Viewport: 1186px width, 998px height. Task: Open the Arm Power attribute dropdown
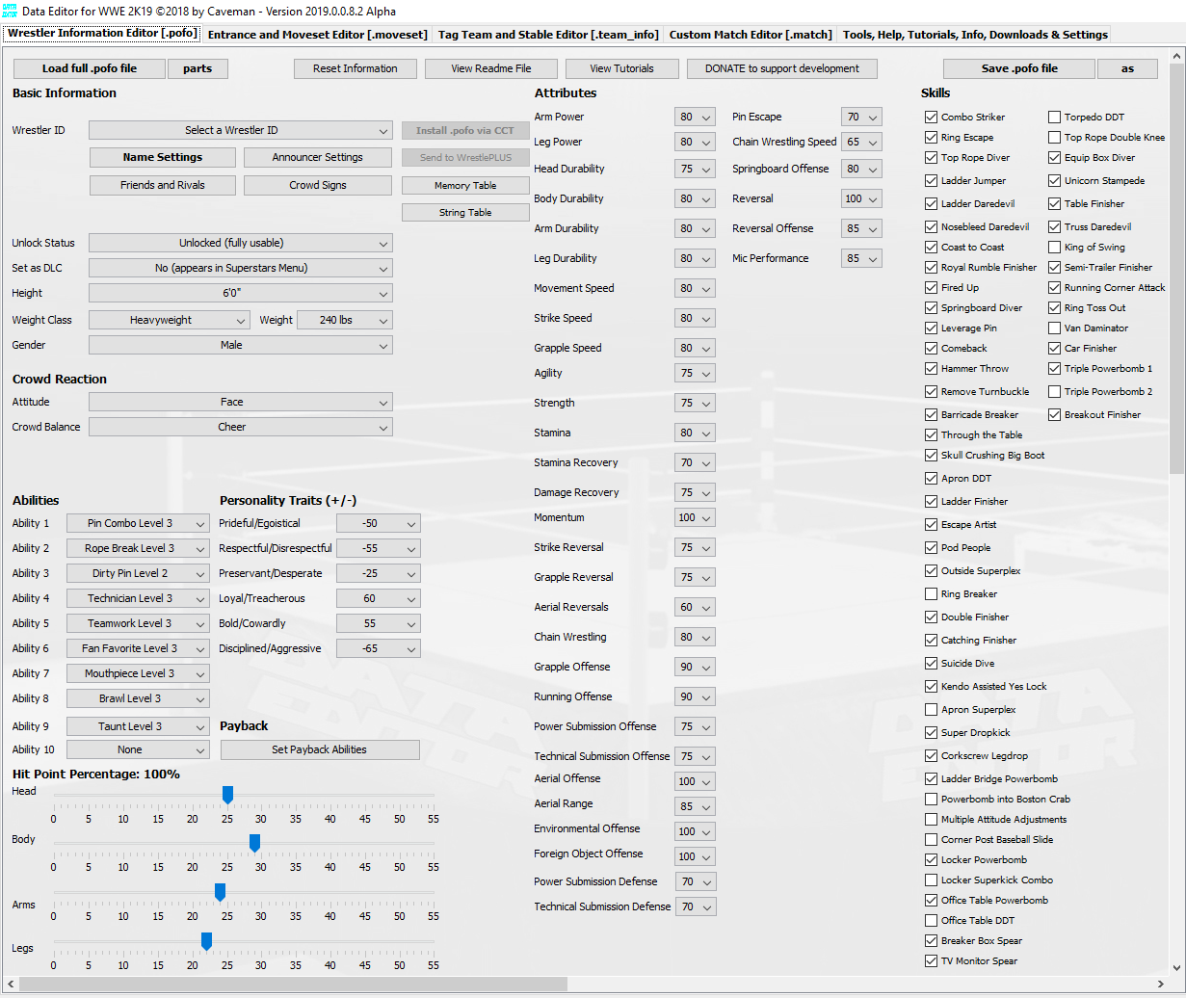[x=696, y=118]
